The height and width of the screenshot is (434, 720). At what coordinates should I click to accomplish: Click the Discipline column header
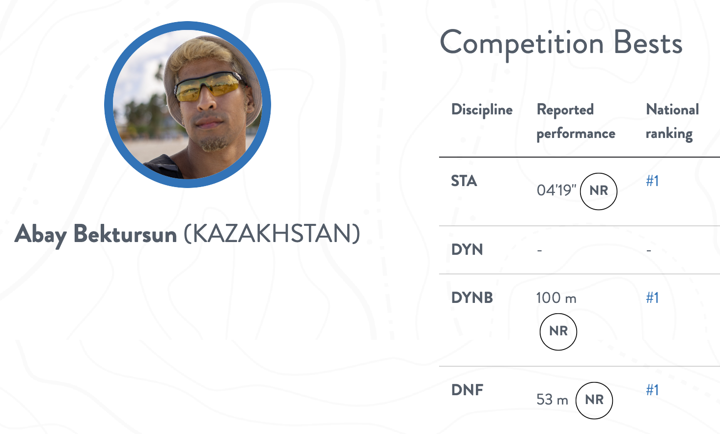point(482,109)
